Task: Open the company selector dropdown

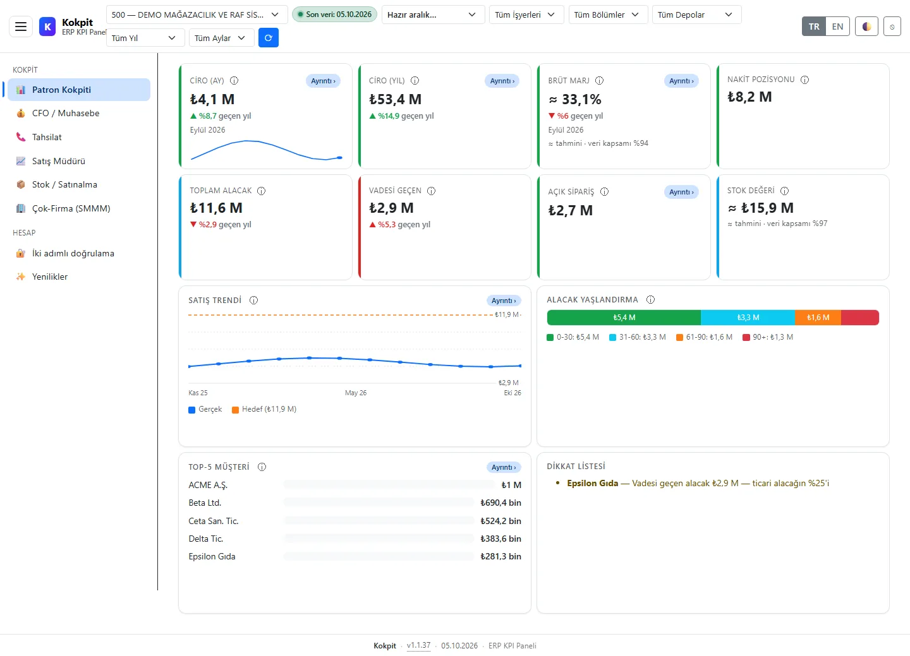Action: (x=197, y=15)
